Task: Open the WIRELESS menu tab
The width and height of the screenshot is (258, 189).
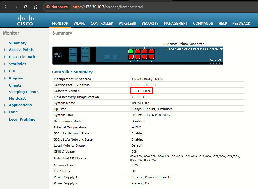Action: [127, 24]
